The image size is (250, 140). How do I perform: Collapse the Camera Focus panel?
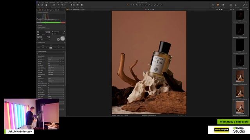37,43
